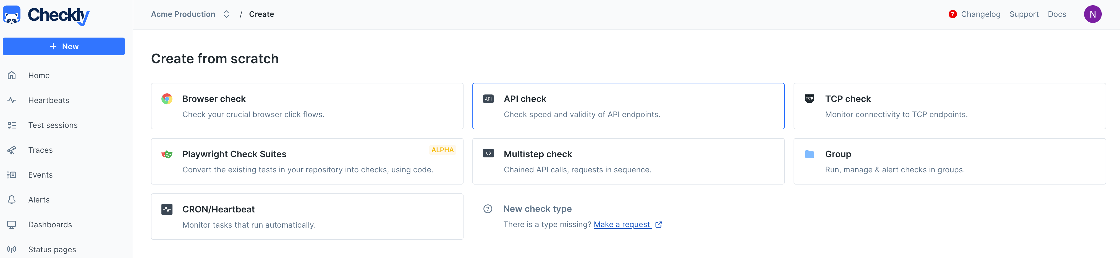Go to Test sessions
Image resolution: width=1120 pixels, height=258 pixels.
pos(53,125)
